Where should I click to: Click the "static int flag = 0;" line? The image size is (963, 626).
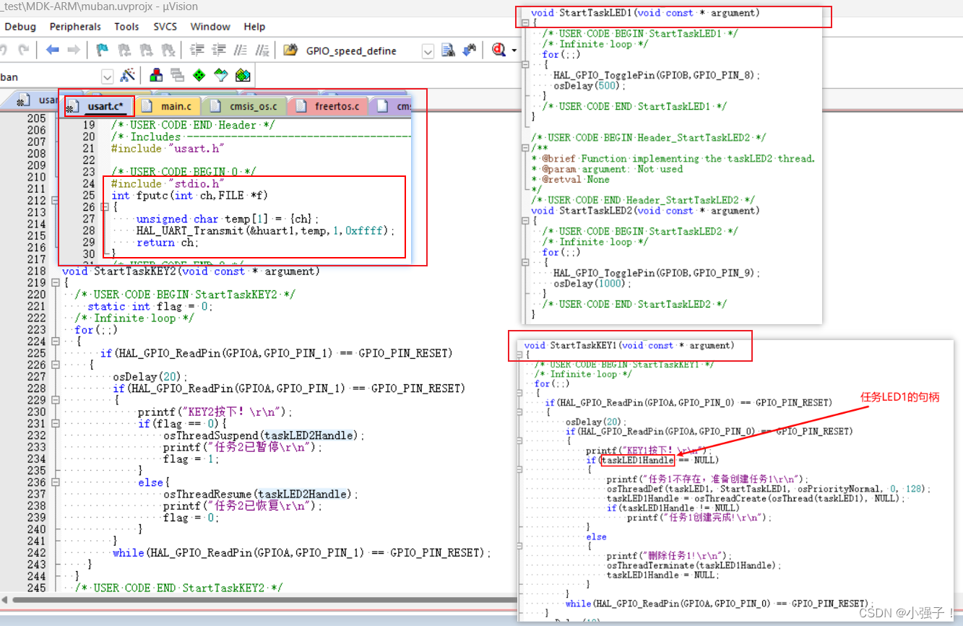click(x=150, y=306)
